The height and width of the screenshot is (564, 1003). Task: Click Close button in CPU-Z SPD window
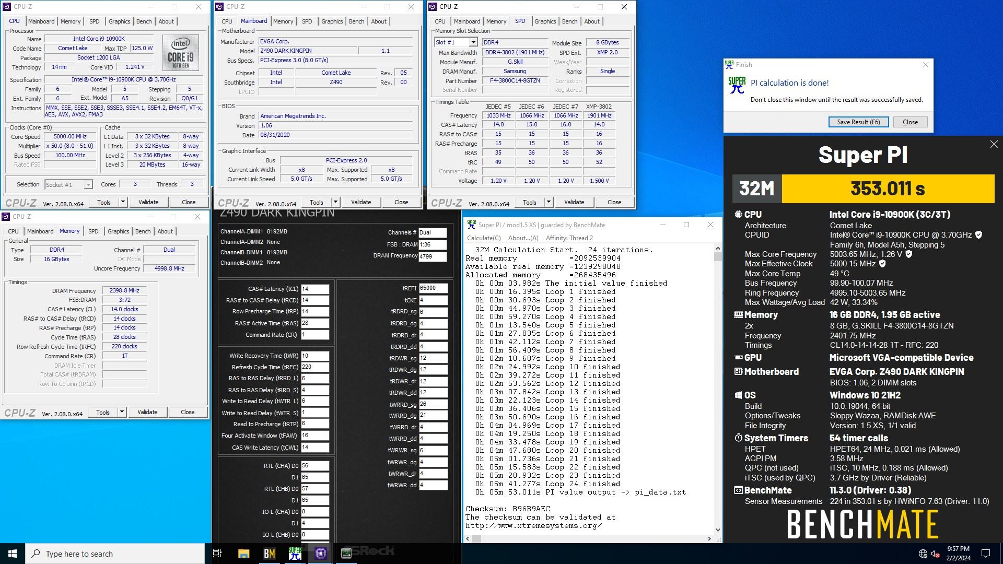[614, 202]
